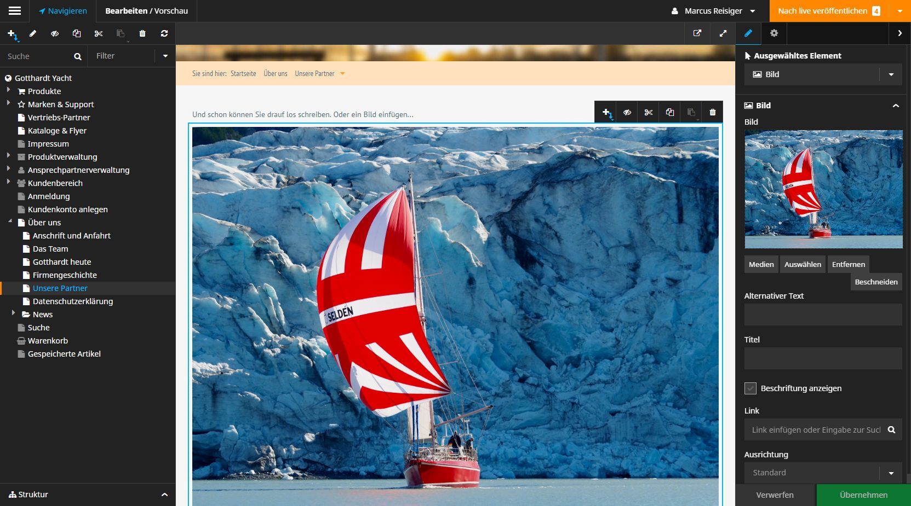This screenshot has width=911, height=506.
Task: Open the settings gear inspector tab
Action: [774, 33]
